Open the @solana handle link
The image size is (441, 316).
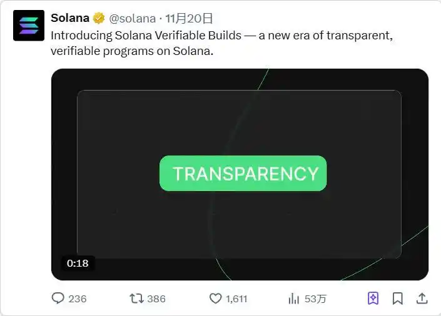tap(133, 18)
